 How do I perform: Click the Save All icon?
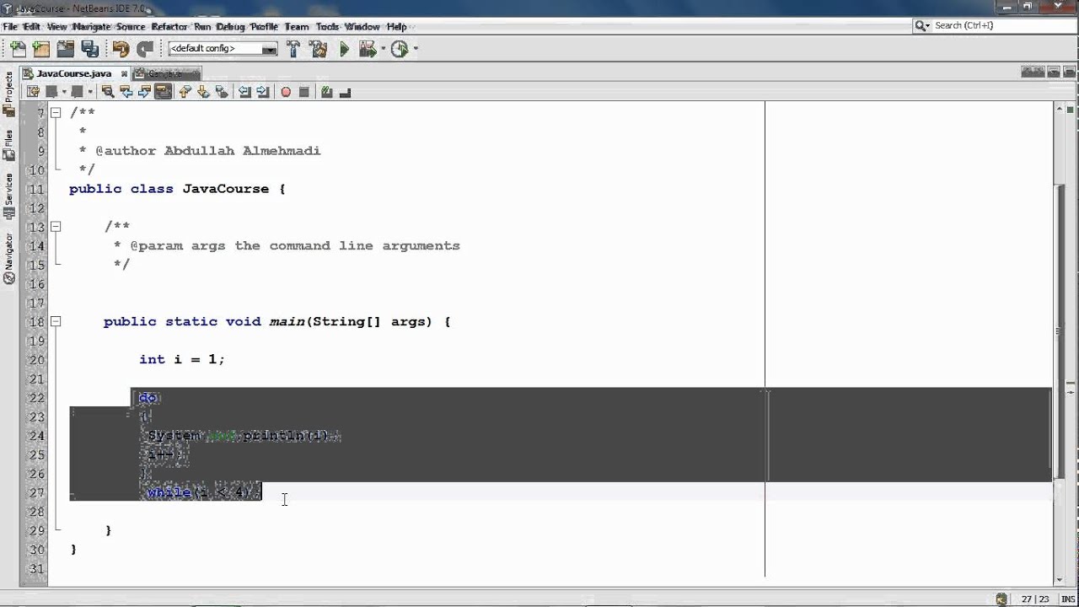[90, 49]
